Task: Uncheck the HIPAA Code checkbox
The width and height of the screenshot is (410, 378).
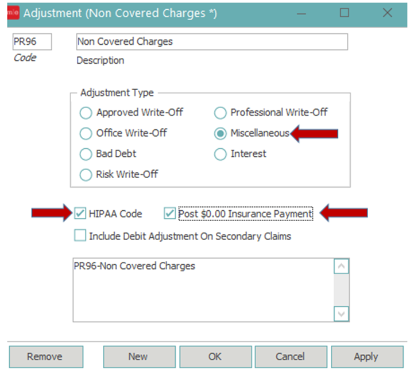Action: pos(80,214)
